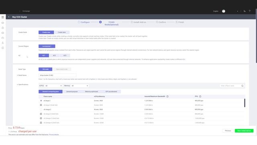Open the English language selector
This screenshot has width=257, height=145.
[x=216, y=11]
